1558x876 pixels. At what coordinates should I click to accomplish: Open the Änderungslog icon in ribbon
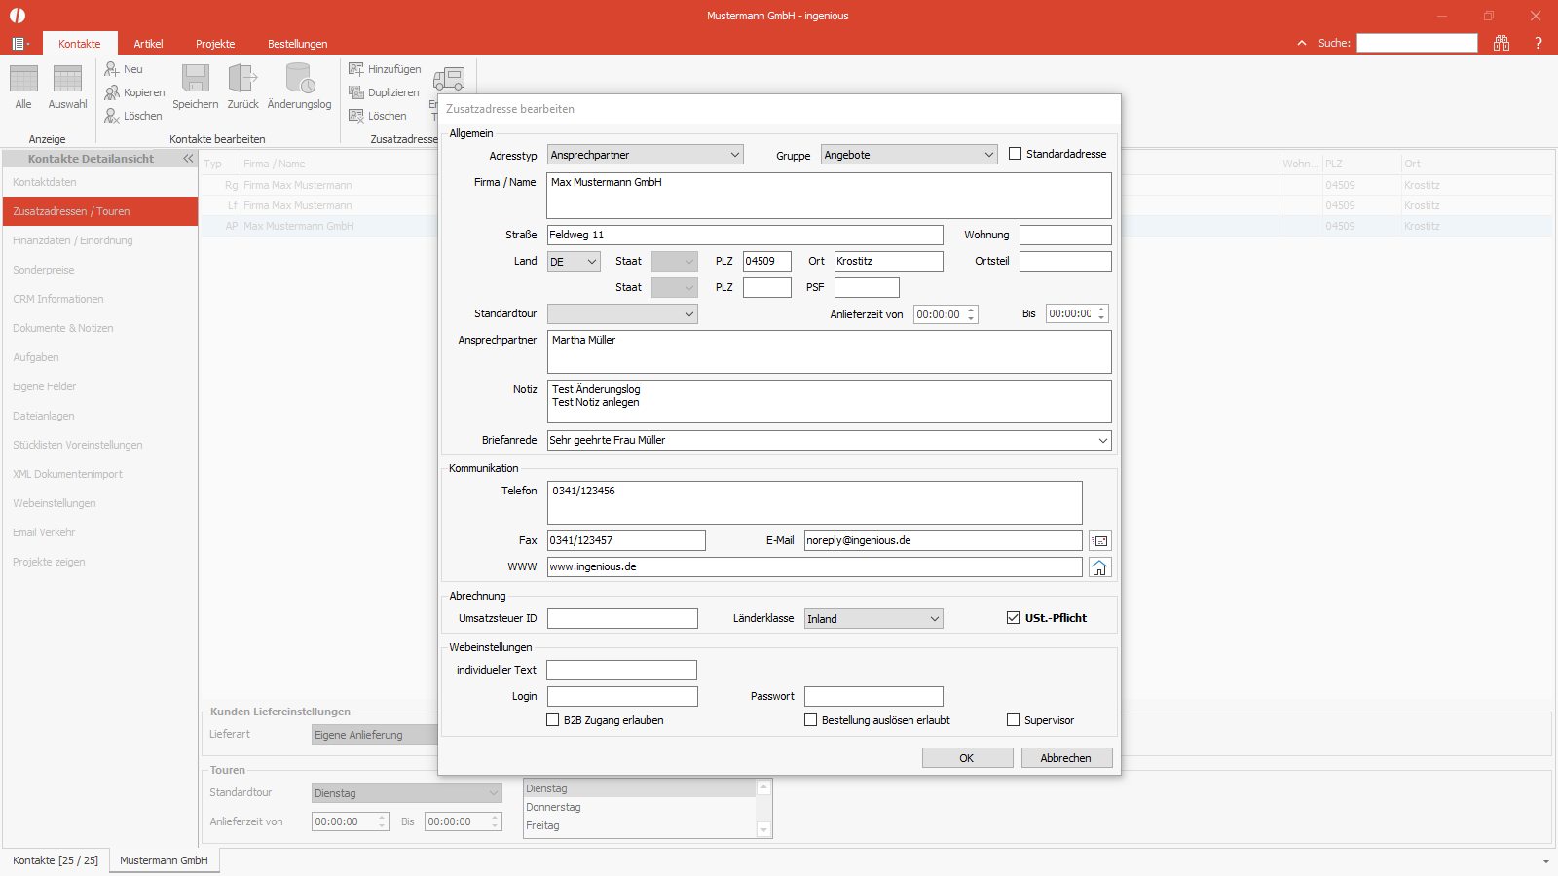click(x=300, y=79)
